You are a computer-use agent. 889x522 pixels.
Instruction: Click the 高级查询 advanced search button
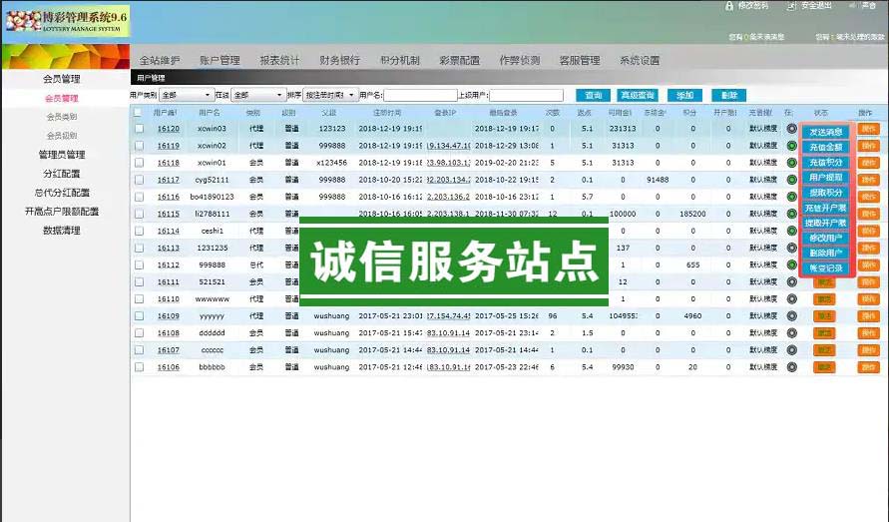click(638, 95)
